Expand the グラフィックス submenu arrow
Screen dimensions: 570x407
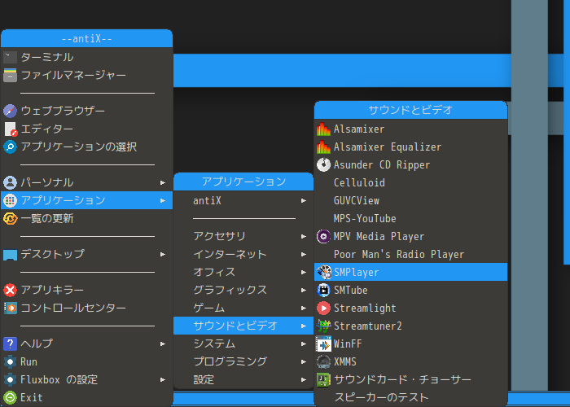304,291
